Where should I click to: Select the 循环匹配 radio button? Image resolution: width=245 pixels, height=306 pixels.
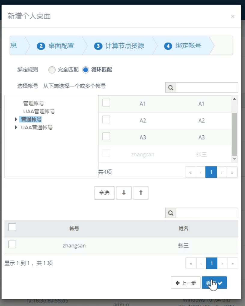click(x=86, y=70)
